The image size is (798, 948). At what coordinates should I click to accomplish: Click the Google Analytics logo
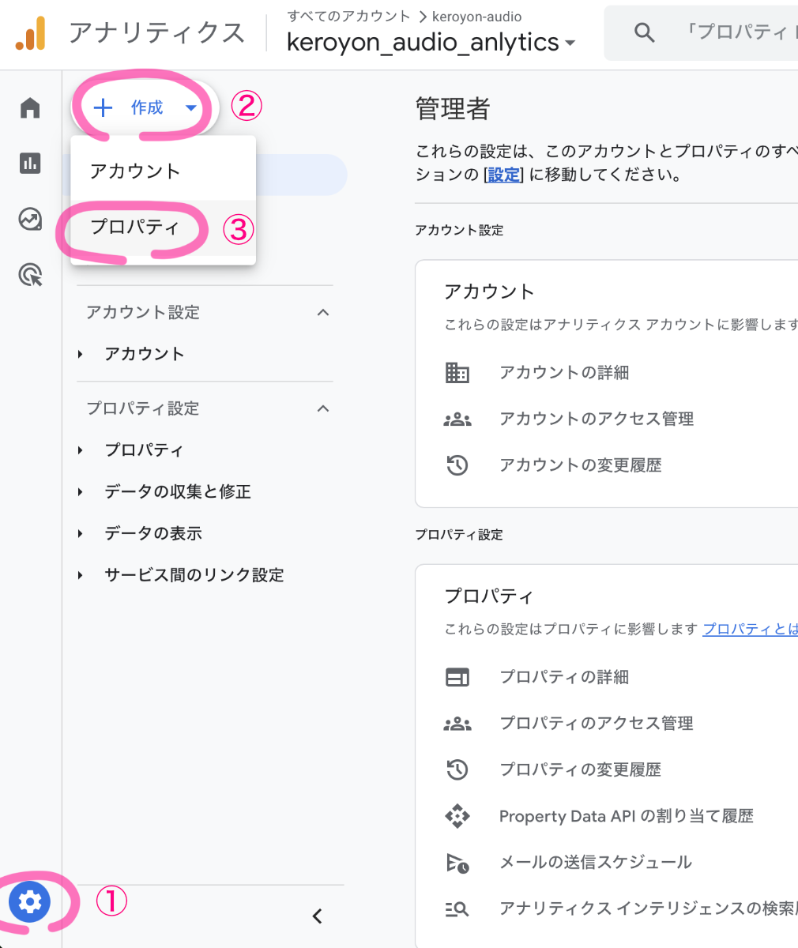pos(31,33)
